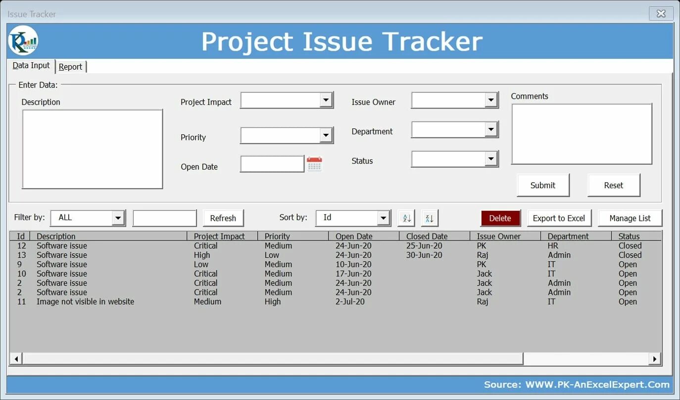Focus the Description text box
The width and height of the screenshot is (680, 400).
(93, 149)
